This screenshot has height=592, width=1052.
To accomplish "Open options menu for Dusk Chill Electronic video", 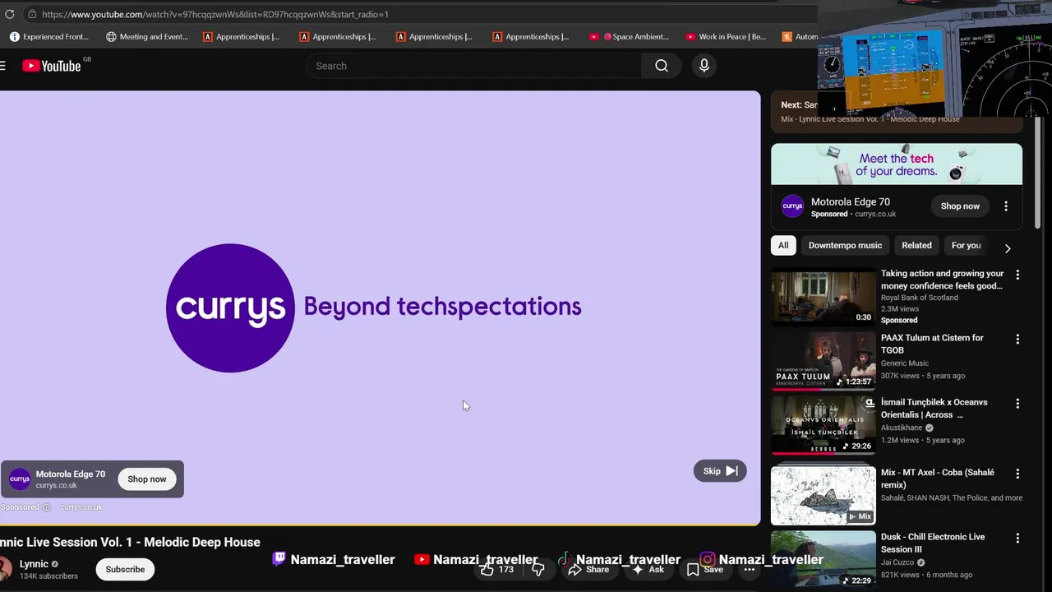I will [x=1017, y=538].
